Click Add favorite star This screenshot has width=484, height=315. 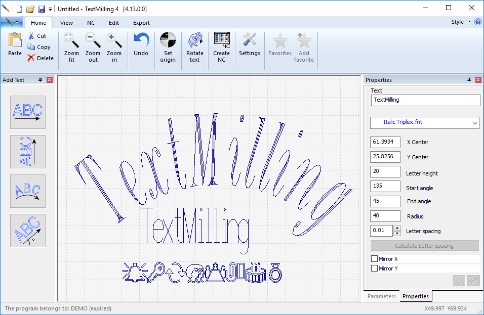coord(304,47)
